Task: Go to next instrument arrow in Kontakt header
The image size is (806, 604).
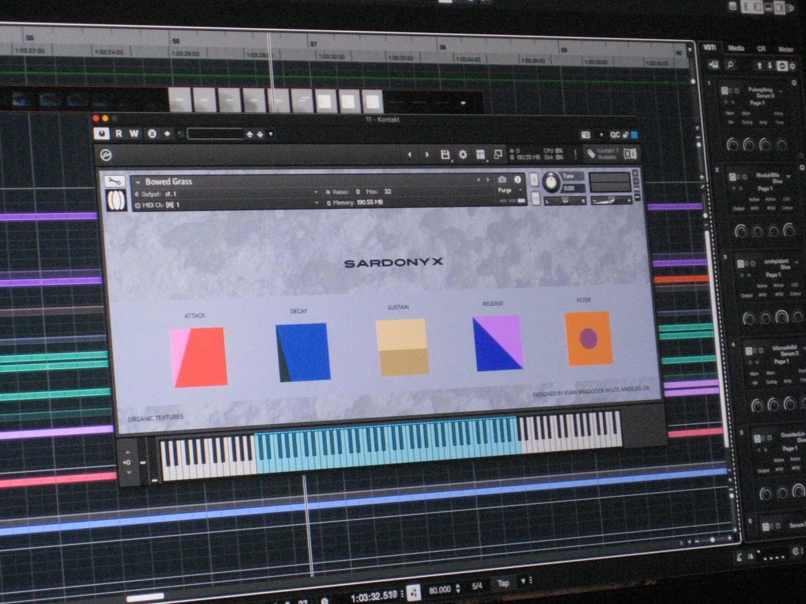Action: click(427, 154)
